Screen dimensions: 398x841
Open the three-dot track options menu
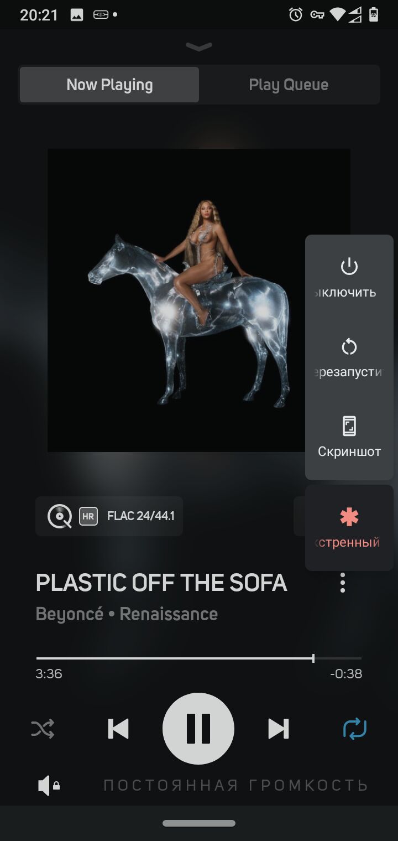pos(343,583)
